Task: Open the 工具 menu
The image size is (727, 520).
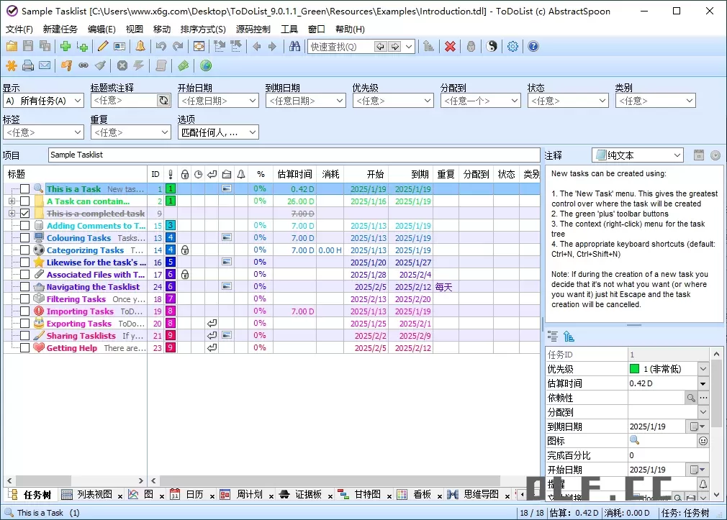Action: pyautogui.click(x=289, y=29)
